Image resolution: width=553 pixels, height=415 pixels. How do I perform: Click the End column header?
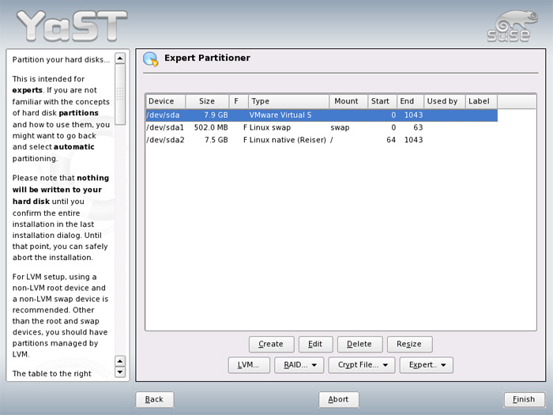coord(410,101)
